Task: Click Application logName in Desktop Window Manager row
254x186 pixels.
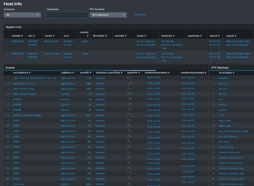Action: tap(68, 115)
